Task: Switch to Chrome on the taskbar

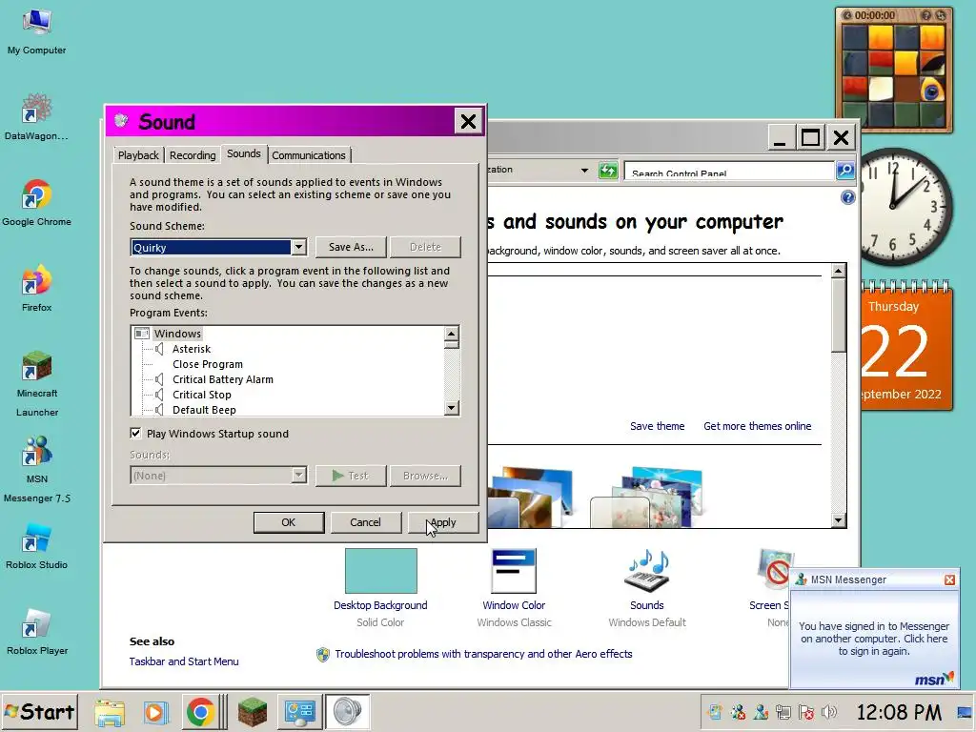Action: [200, 712]
